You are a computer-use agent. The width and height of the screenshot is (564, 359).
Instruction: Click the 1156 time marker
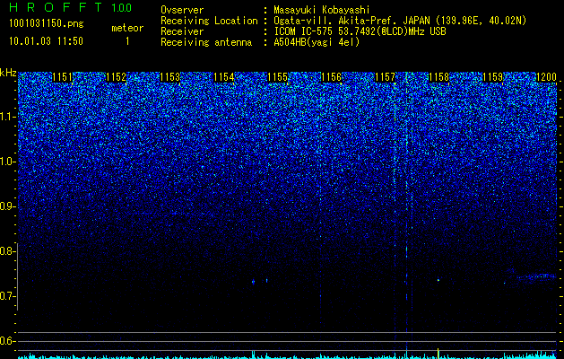[x=331, y=77]
